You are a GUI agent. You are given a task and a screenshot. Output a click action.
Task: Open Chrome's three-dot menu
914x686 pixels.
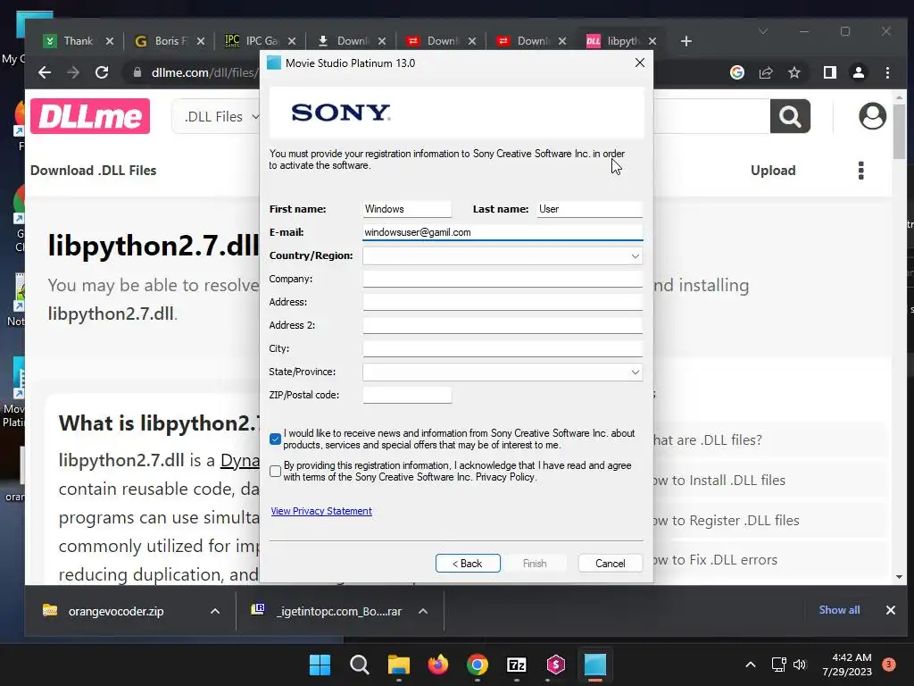(x=887, y=72)
